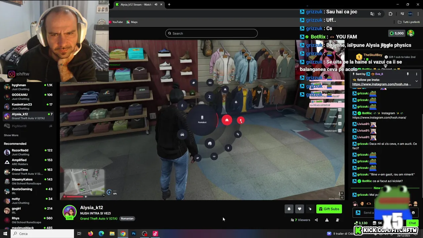Screen dimensions: 423x238
Task: Share the stream with the share icon
Action: (316, 220)
